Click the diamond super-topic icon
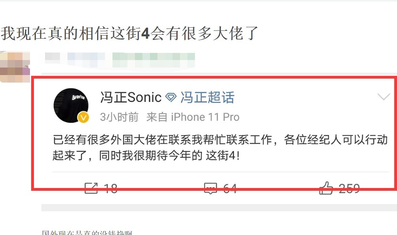 171,97
